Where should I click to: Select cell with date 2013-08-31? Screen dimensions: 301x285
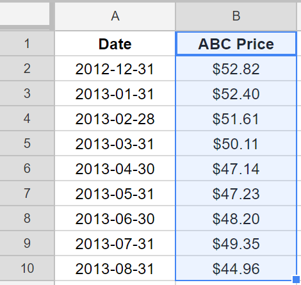pyautogui.click(x=115, y=268)
